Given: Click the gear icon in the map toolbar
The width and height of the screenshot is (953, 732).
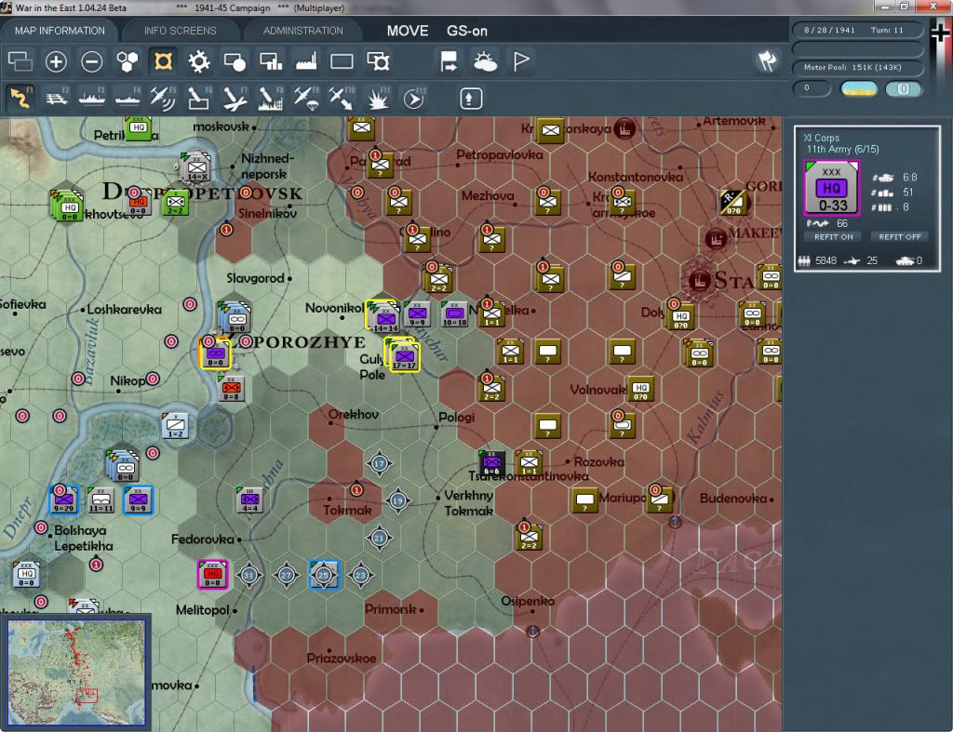Looking at the screenshot, I should coord(199,61).
